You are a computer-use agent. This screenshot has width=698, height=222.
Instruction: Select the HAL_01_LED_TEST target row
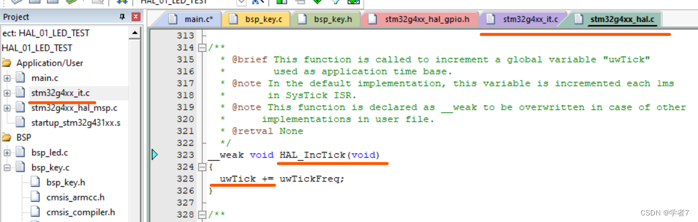(37, 48)
